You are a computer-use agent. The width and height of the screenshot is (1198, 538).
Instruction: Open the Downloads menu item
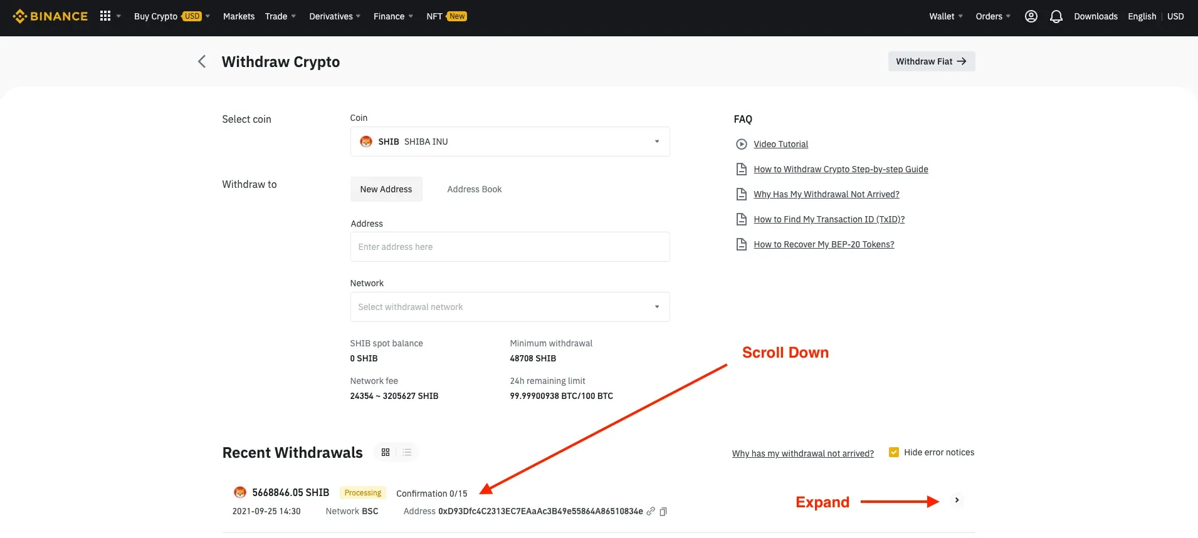[x=1096, y=16]
